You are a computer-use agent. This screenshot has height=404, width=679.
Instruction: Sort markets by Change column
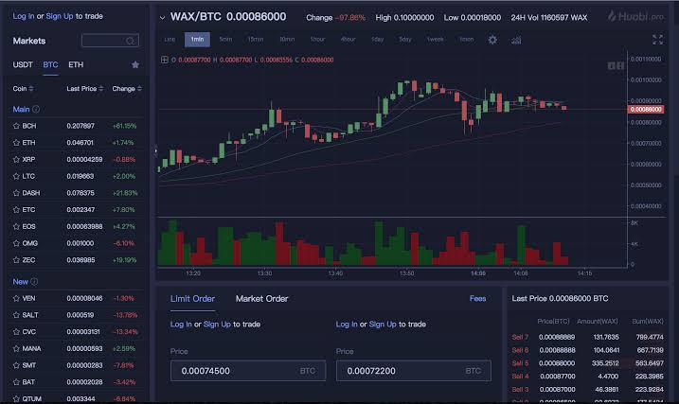[127, 89]
